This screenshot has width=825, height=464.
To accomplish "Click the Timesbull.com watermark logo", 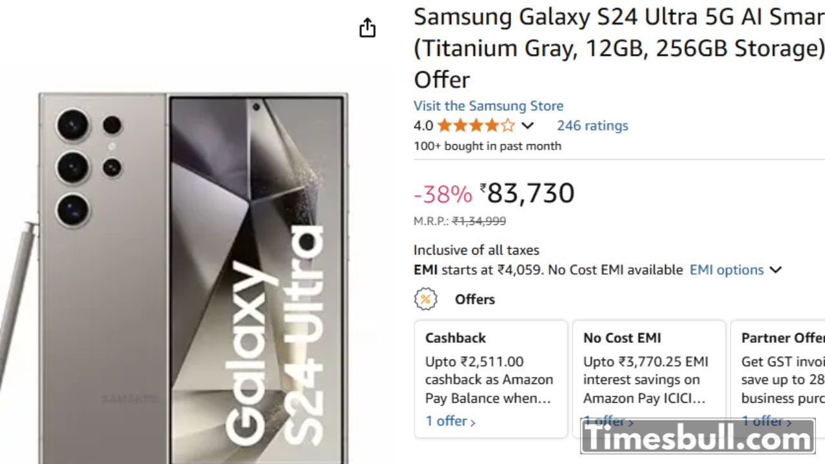I will click(697, 438).
